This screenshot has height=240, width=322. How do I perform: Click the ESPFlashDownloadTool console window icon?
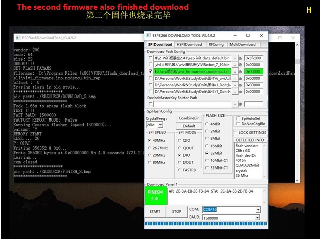[x=18, y=38]
